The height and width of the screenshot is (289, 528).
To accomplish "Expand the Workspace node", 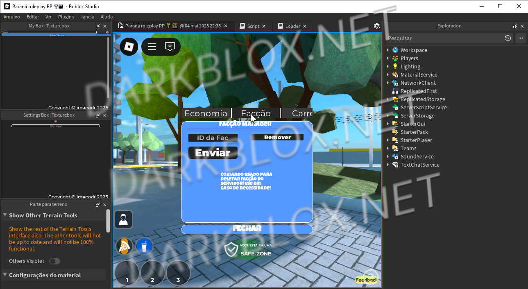I will tap(388, 50).
